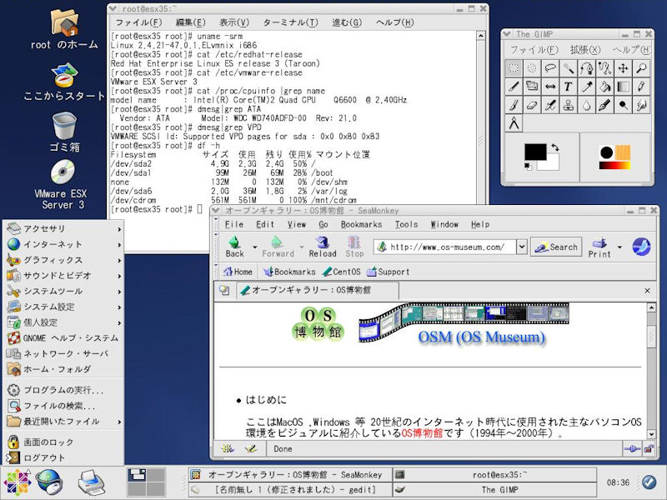This screenshot has height=500, width=667.
Task: Select the Move tool in GIMP toolbox
Action: click(x=623, y=68)
